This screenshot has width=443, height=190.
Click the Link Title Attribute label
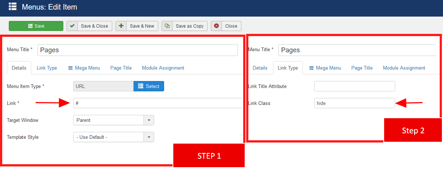coord(267,86)
